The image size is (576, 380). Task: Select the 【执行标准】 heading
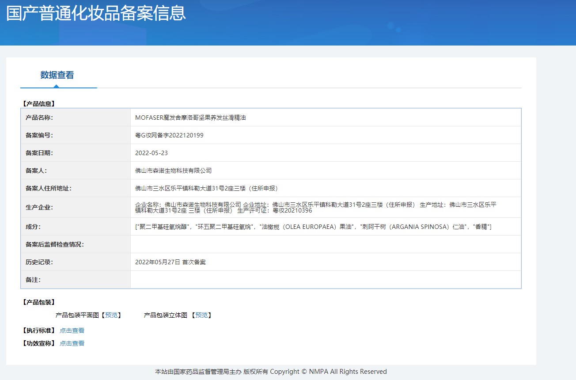pyautogui.click(x=39, y=331)
